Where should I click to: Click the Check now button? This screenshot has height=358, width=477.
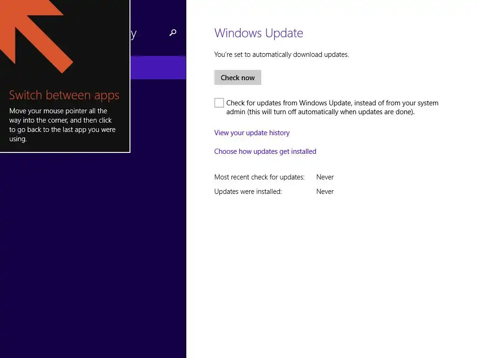[x=238, y=78]
